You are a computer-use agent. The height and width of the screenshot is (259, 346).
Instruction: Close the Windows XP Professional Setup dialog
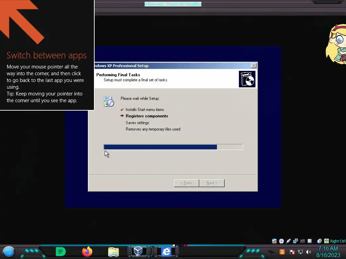click(x=253, y=66)
